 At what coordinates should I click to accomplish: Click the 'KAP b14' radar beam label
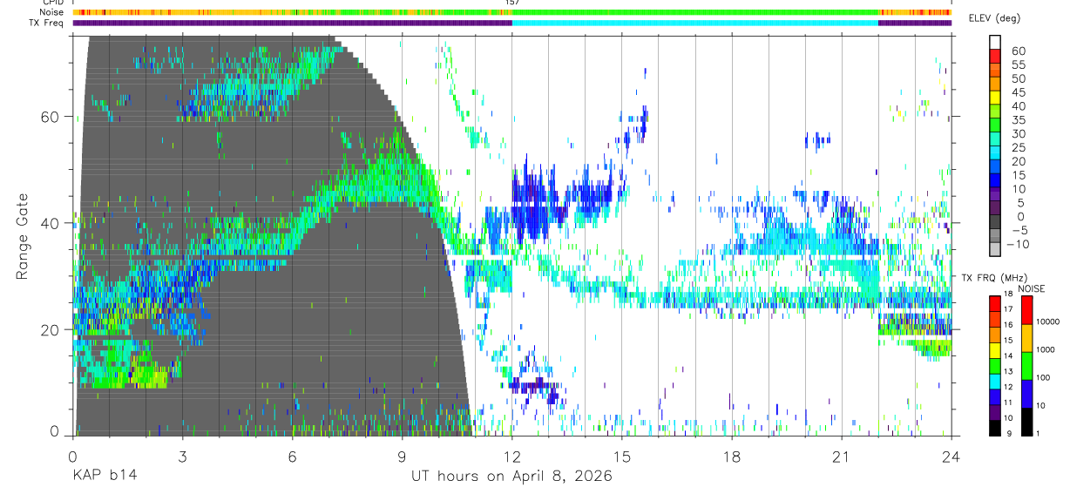(104, 476)
